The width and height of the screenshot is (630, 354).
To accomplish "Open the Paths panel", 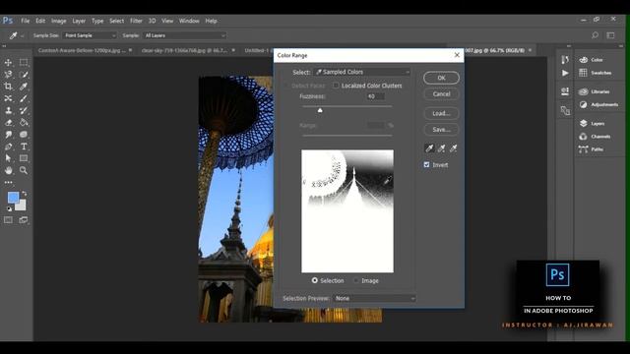I will pos(591,149).
